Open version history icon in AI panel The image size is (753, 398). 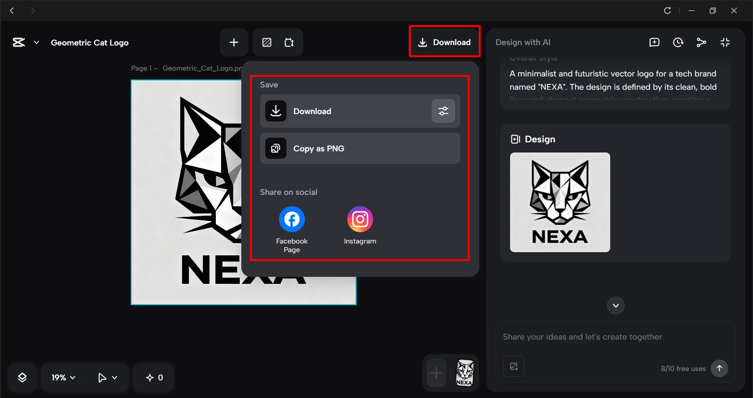coord(678,42)
